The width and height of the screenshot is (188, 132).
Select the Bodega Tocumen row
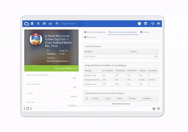121,84
